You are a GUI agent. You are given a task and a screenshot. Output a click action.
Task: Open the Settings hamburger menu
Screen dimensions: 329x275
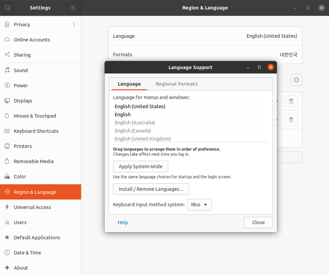tap(73, 8)
